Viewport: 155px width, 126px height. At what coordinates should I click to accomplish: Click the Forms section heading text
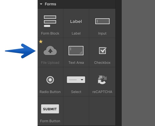[50, 4]
